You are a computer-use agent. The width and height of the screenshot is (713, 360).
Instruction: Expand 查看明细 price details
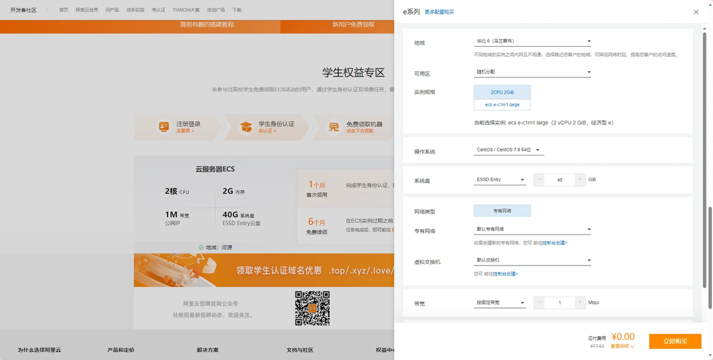coord(622,346)
